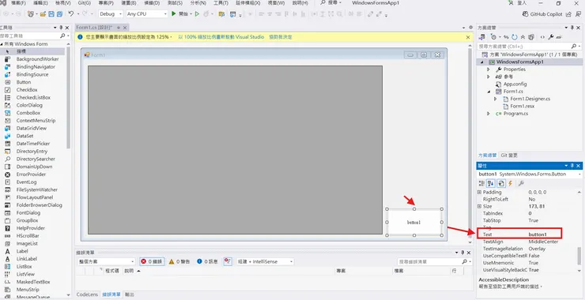The height and width of the screenshot is (300, 585).
Task: Click the TextAlign value MiddleCenter
Action: [543, 242]
